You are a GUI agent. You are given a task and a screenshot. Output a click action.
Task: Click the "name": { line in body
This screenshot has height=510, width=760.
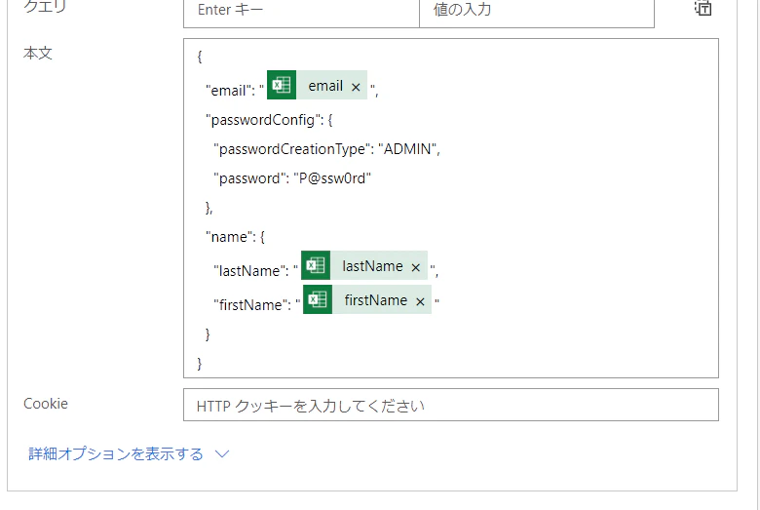[235, 237]
